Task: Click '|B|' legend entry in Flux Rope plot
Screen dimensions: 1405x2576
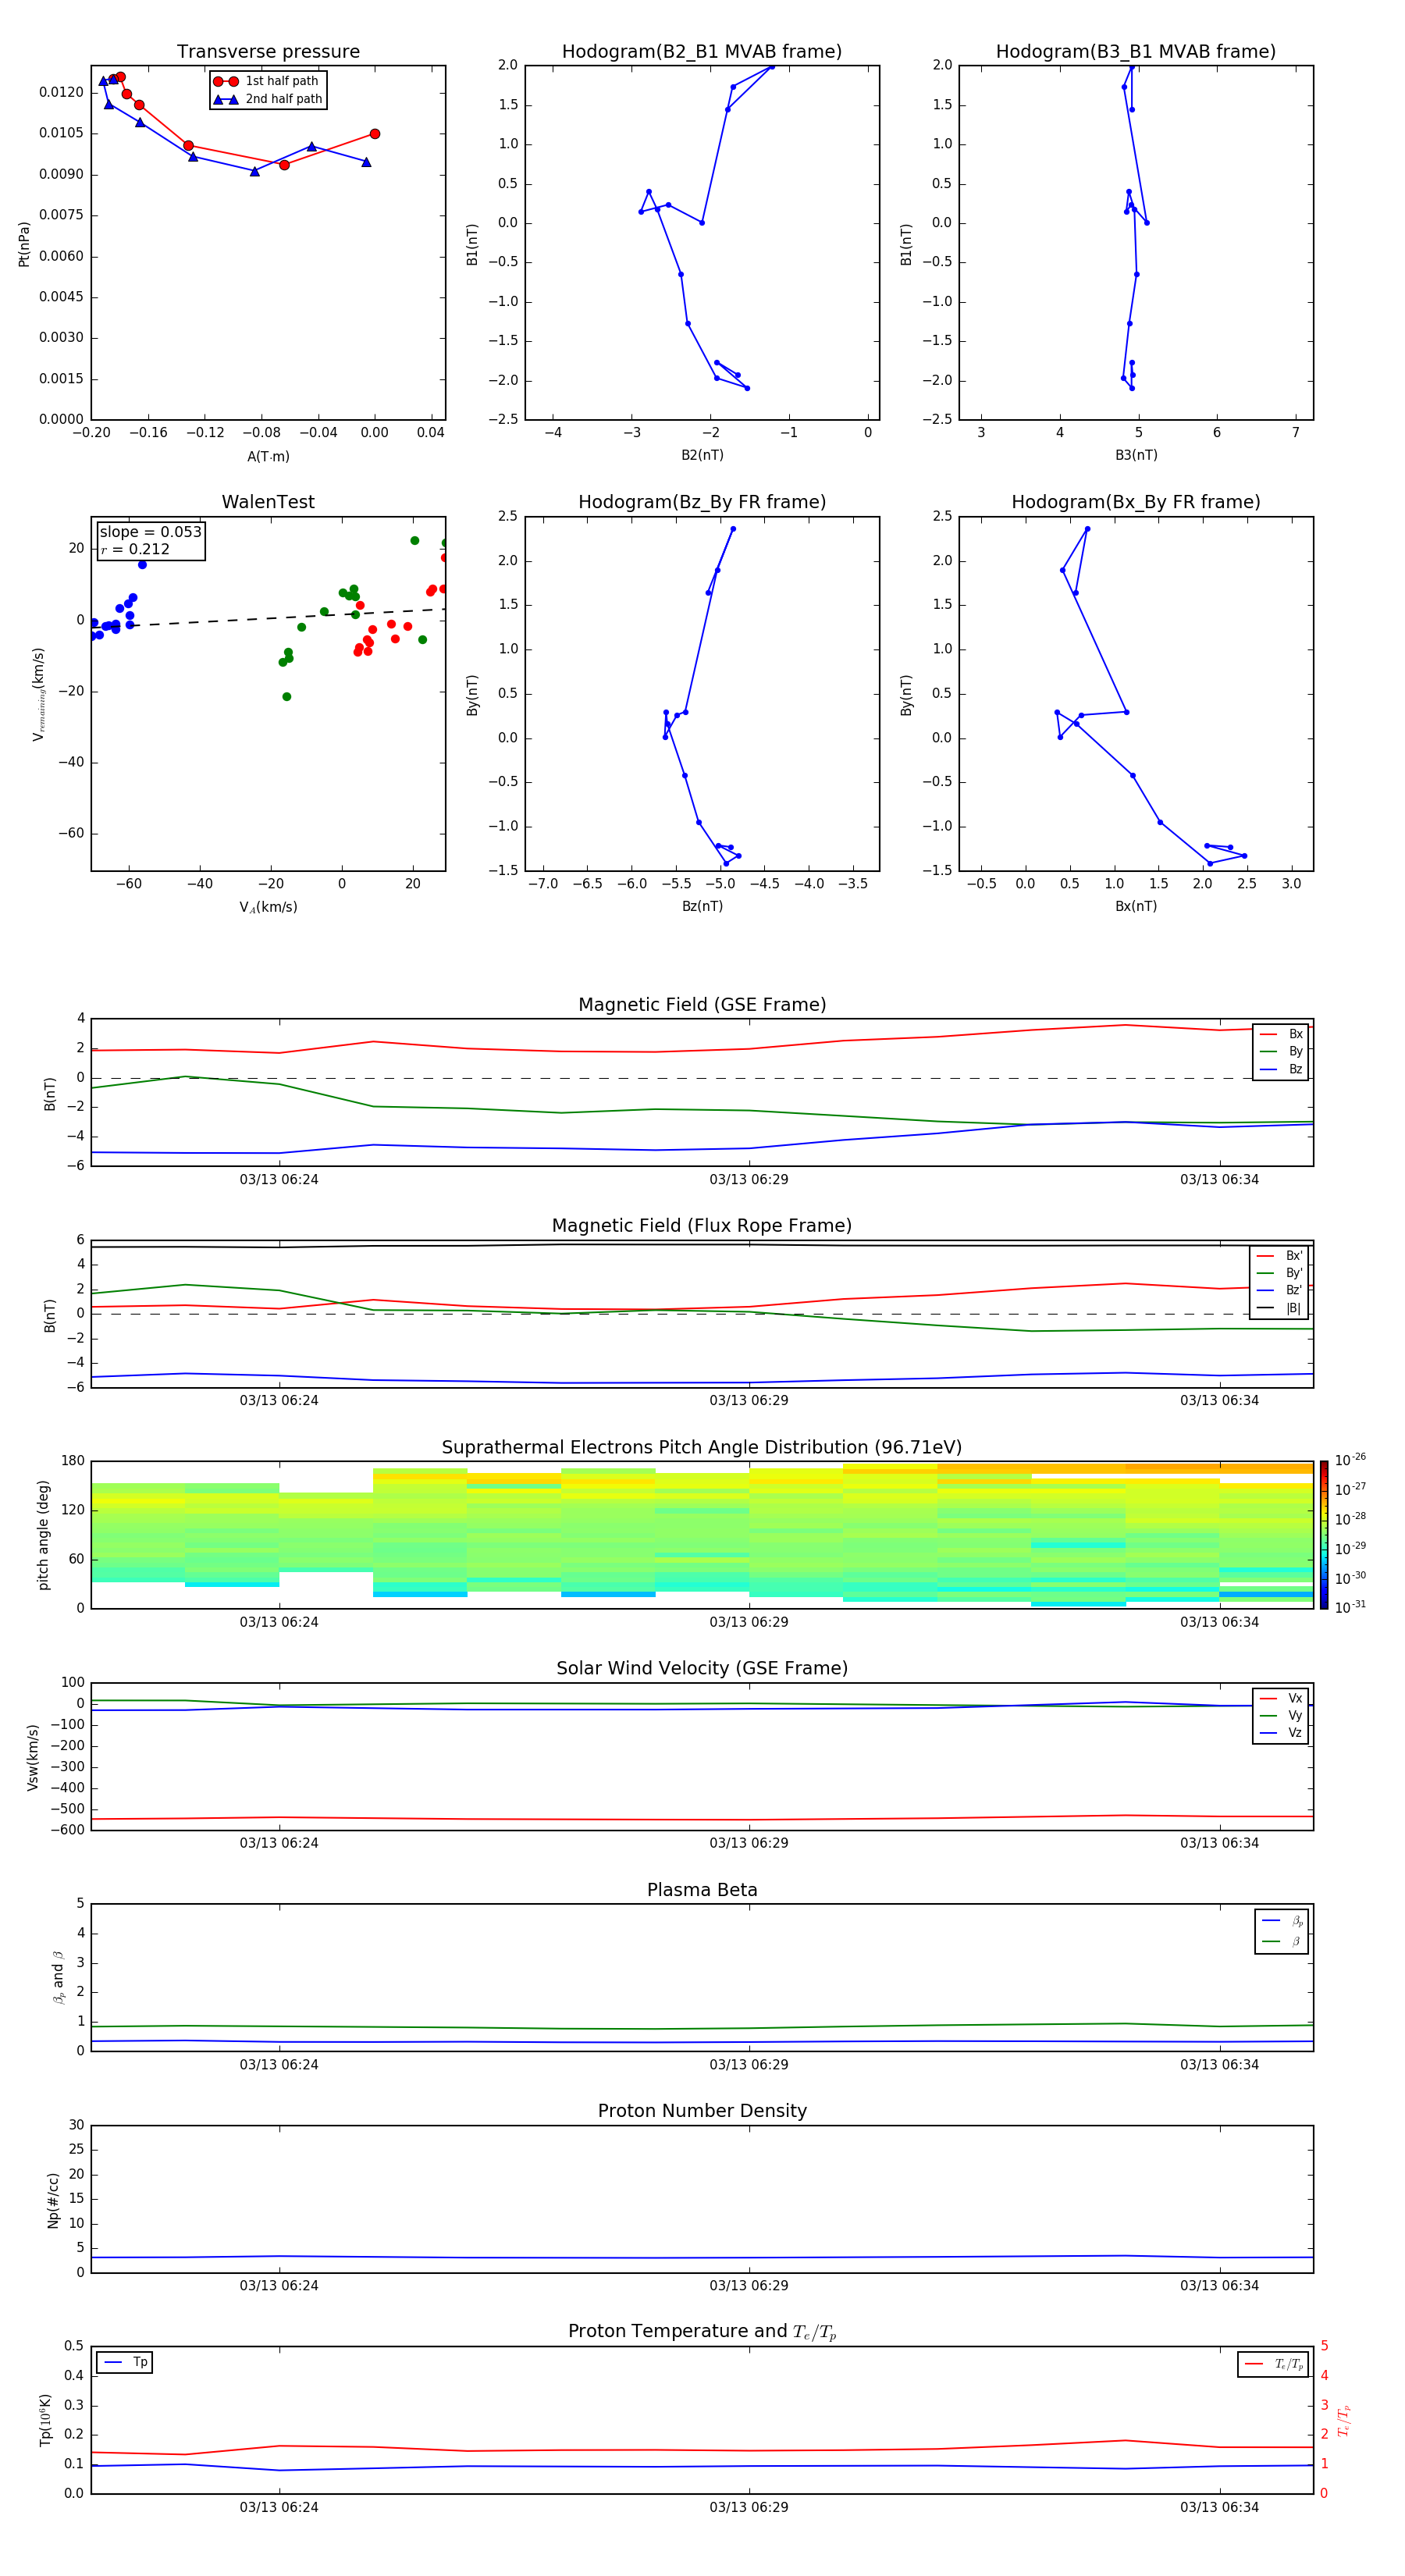Action: click(1279, 1308)
